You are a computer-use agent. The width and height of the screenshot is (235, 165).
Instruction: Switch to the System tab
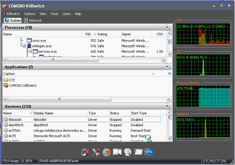13,20
